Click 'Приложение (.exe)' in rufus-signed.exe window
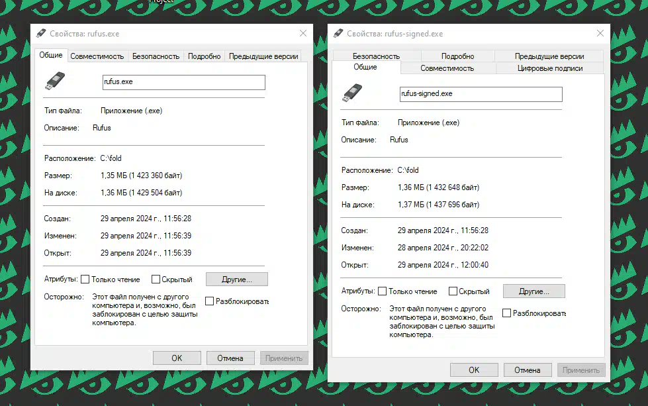The height and width of the screenshot is (406, 648). point(428,123)
